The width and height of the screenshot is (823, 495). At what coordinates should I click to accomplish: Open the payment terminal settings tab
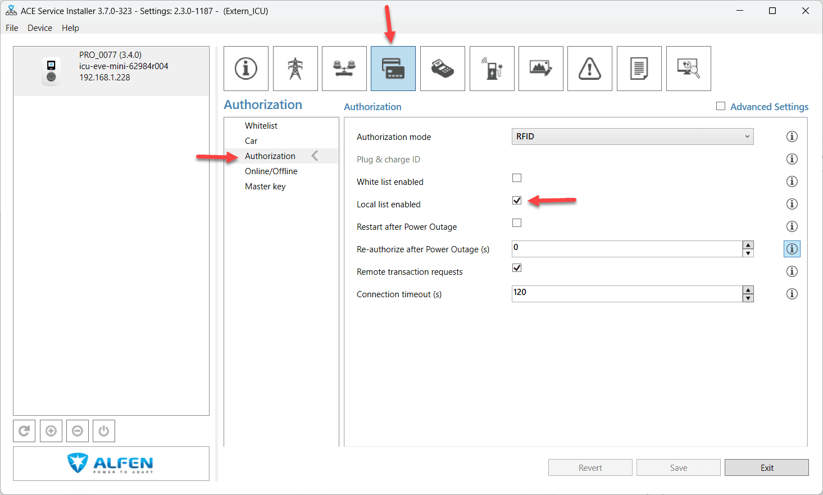pyautogui.click(x=442, y=69)
